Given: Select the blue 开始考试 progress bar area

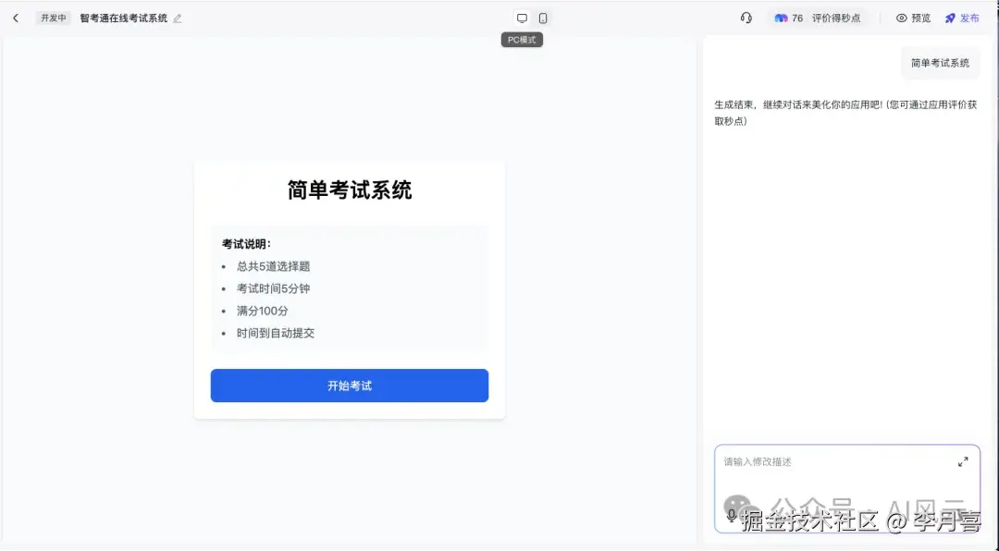Looking at the screenshot, I should pos(349,386).
